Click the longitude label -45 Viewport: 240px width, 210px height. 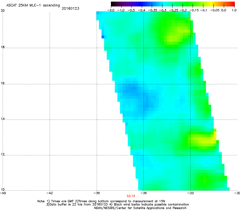coord(3,193)
